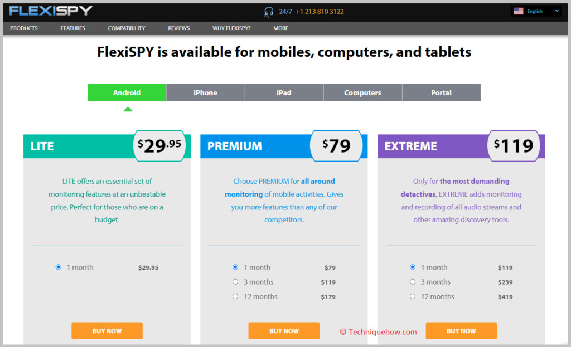Select EXTREME 12 months radio option
This screenshot has height=347, width=571.
click(x=413, y=296)
